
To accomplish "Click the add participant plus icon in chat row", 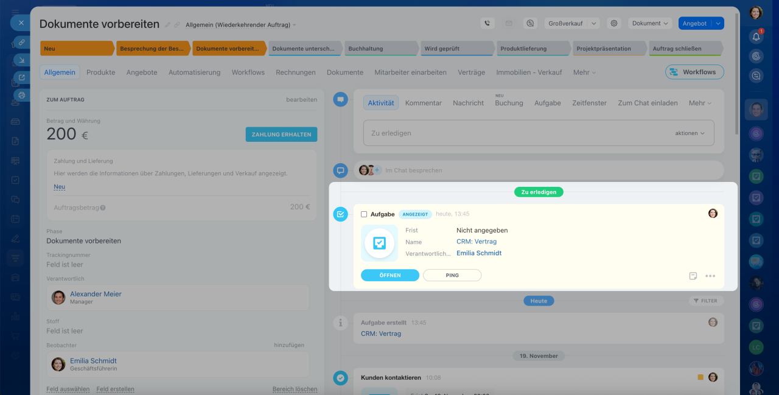I will (x=377, y=170).
